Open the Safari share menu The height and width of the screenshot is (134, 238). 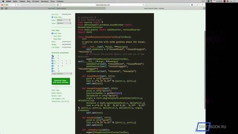pos(197,5)
